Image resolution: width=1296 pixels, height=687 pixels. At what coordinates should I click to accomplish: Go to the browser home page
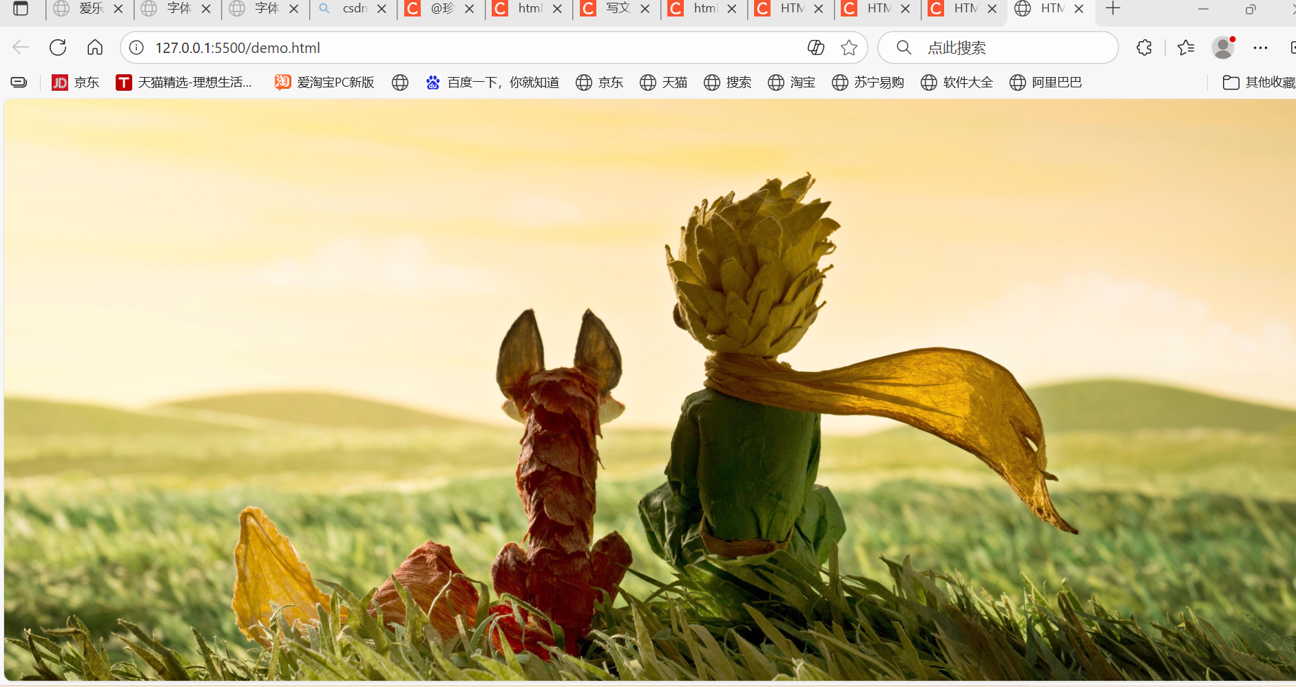pyautogui.click(x=95, y=47)
